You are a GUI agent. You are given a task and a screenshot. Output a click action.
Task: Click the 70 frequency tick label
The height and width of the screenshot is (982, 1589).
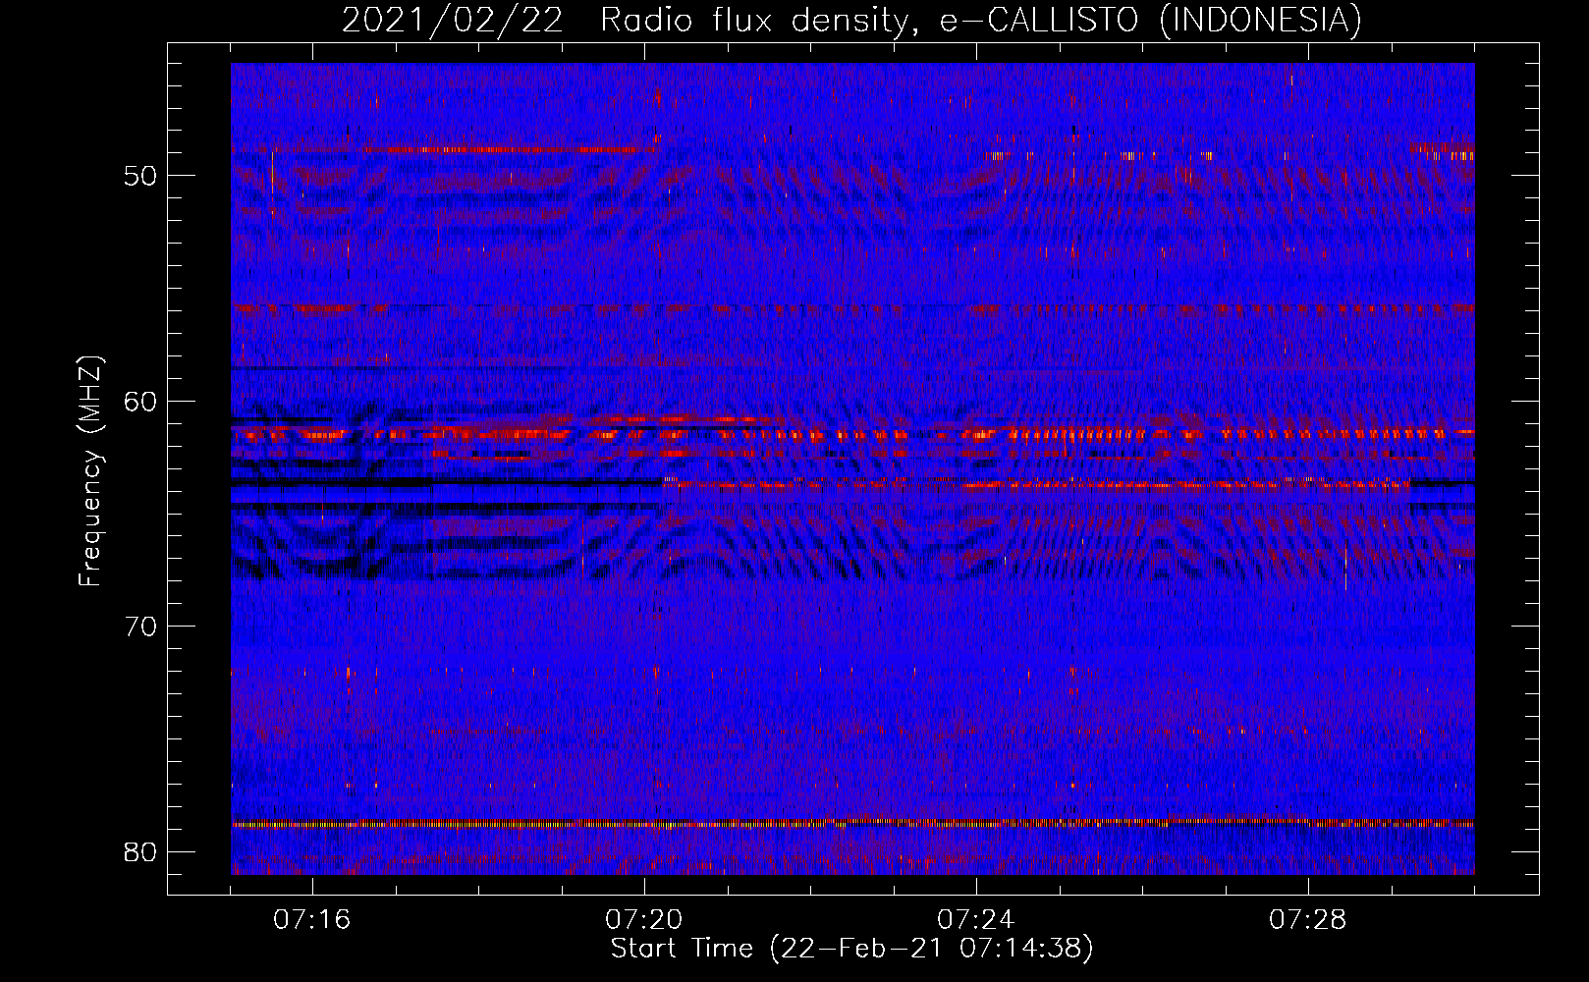point(141,627)
